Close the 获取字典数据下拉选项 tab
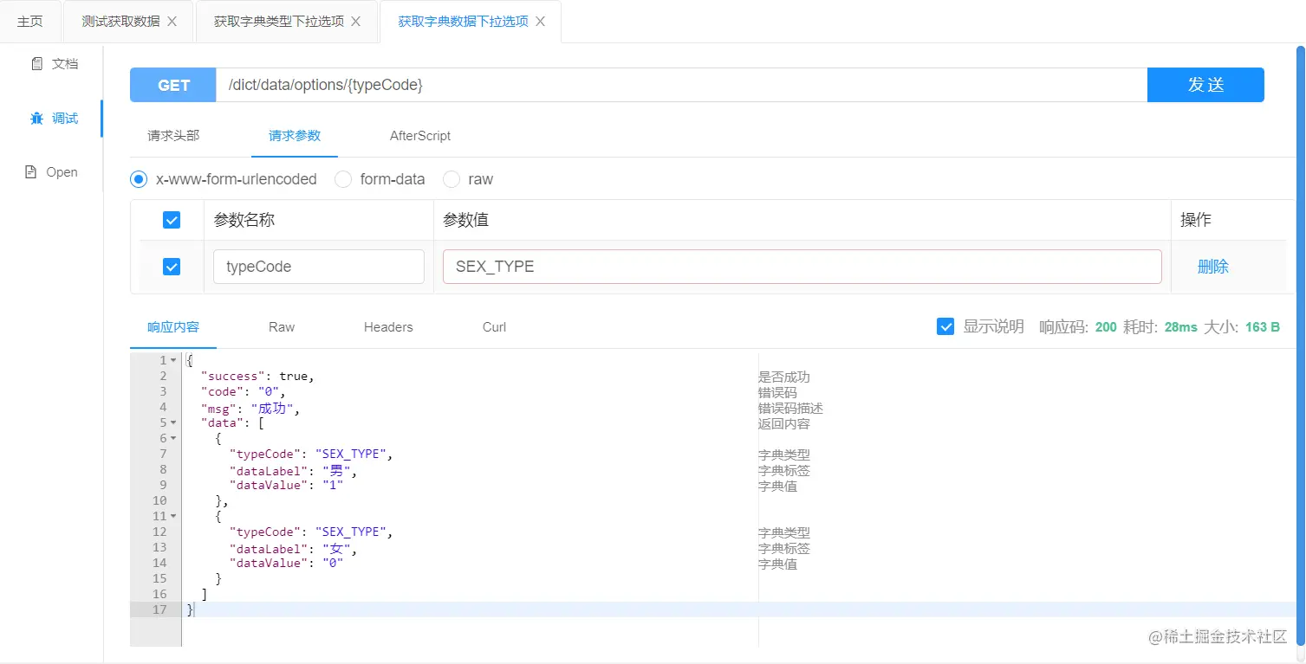 [541, 22]
